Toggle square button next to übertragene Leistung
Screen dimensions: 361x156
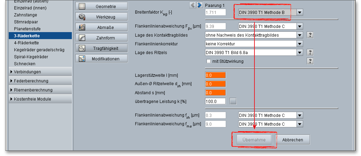[233, 102]
